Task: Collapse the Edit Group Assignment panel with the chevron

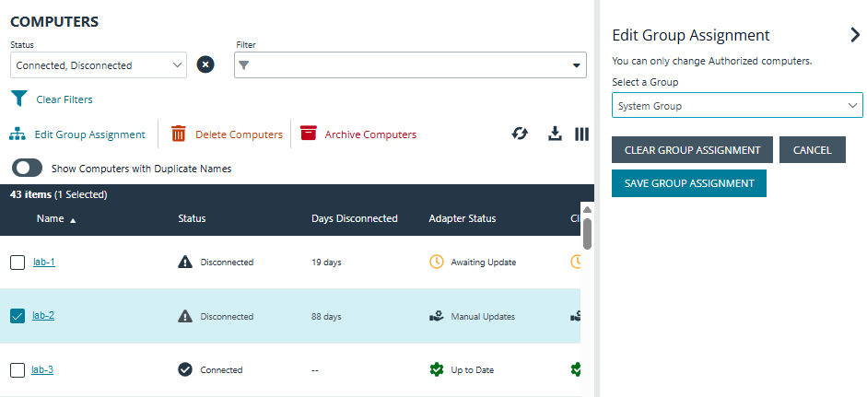Action: pyautogui.click(x=855, y=35)
